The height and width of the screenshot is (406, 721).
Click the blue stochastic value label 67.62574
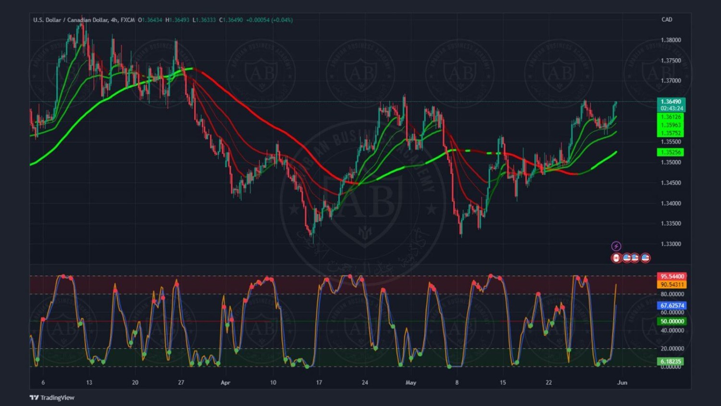[672, 305]
